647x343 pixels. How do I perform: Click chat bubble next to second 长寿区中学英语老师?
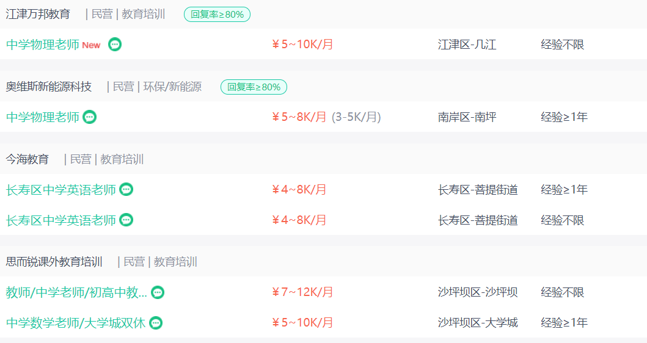click(126, 220)
